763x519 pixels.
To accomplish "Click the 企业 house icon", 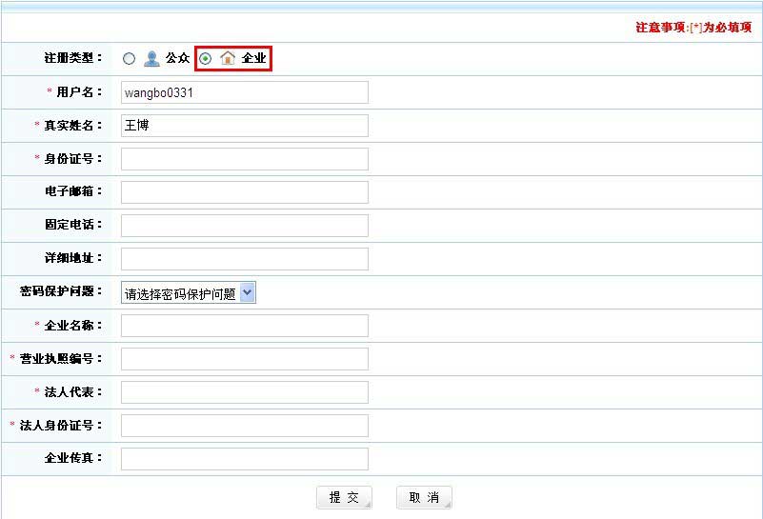I will pyautogui.click(x=228, y=59).
